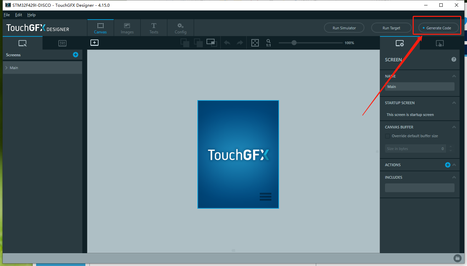Viewport: 467px width, 266px height.
Task: Select the Main screen in list
Action: [43, 68]
